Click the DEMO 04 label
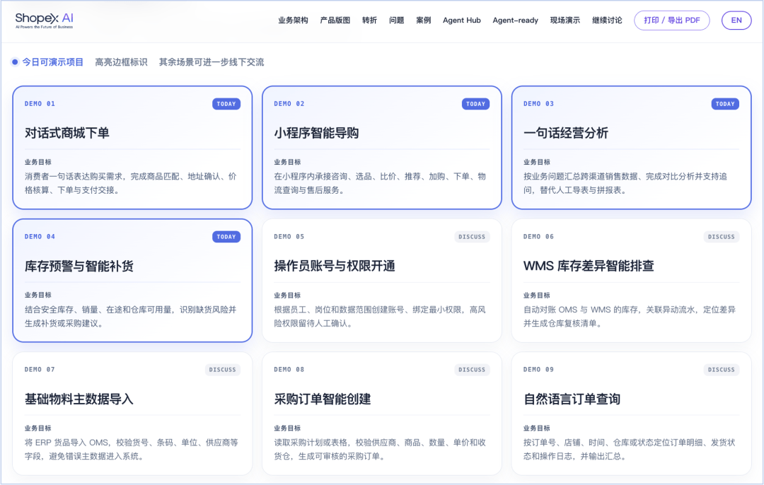764x485 pixels. click(40, 237)
